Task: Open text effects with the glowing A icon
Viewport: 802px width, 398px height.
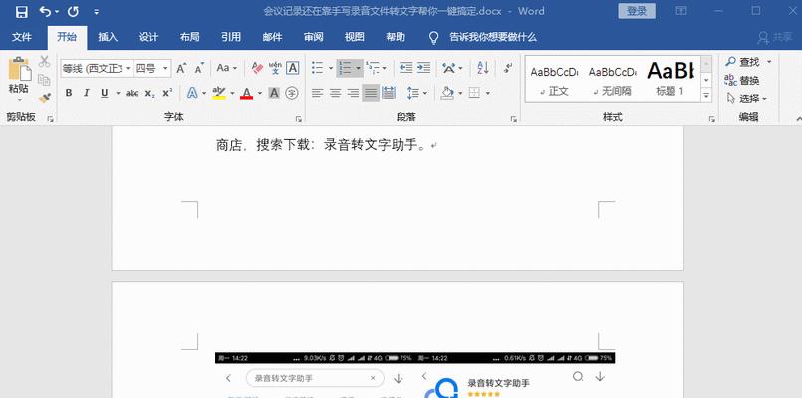Action: pos(192,93)
